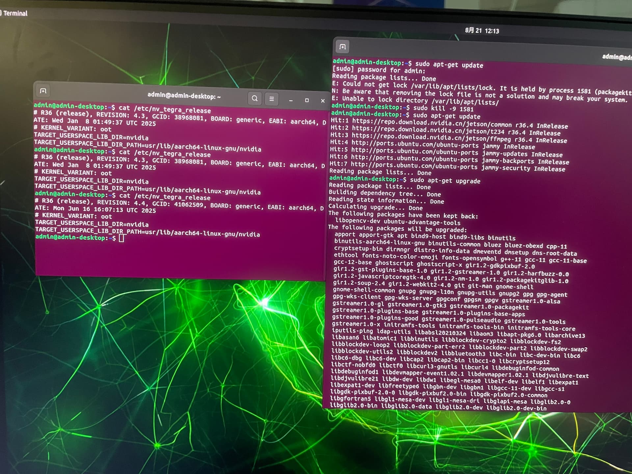Click the Terminal indicator in the top-left panel

click(15, 13)
